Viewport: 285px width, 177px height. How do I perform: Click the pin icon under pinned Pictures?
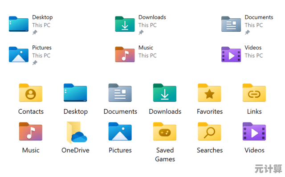(35, 63)
